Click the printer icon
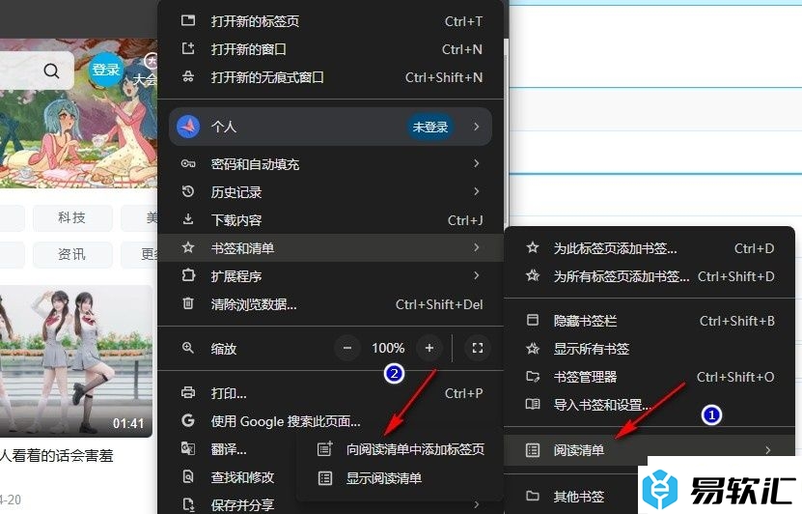This screenshot has height=514, width=802. 188,392
